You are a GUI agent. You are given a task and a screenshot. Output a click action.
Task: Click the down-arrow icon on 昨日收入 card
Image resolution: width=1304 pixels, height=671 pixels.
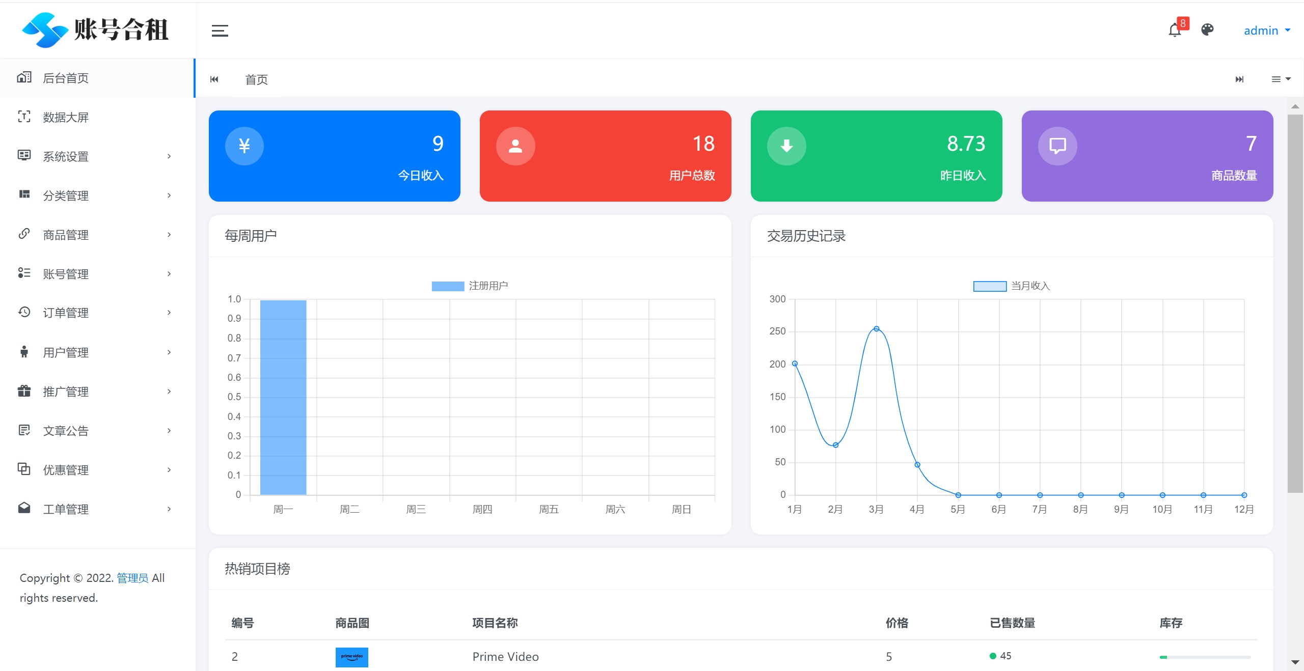[786, 146]
